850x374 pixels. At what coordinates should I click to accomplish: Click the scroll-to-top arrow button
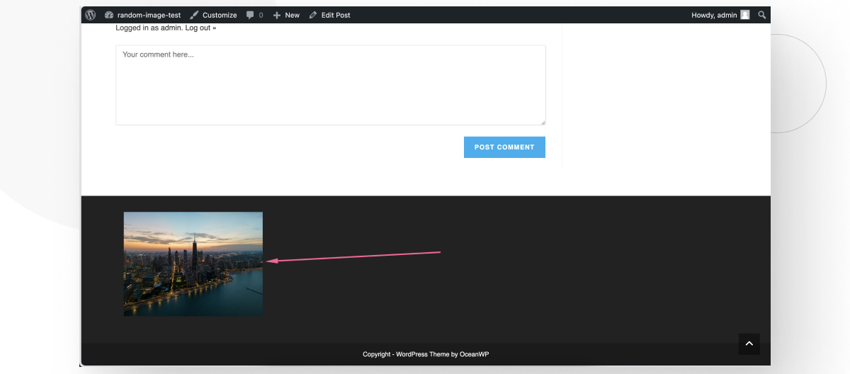pos(749,344)
